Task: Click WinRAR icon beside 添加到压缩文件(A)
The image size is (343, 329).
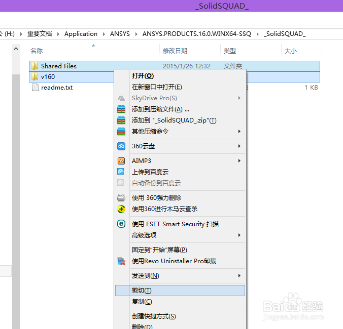Action: pos(121,109)
